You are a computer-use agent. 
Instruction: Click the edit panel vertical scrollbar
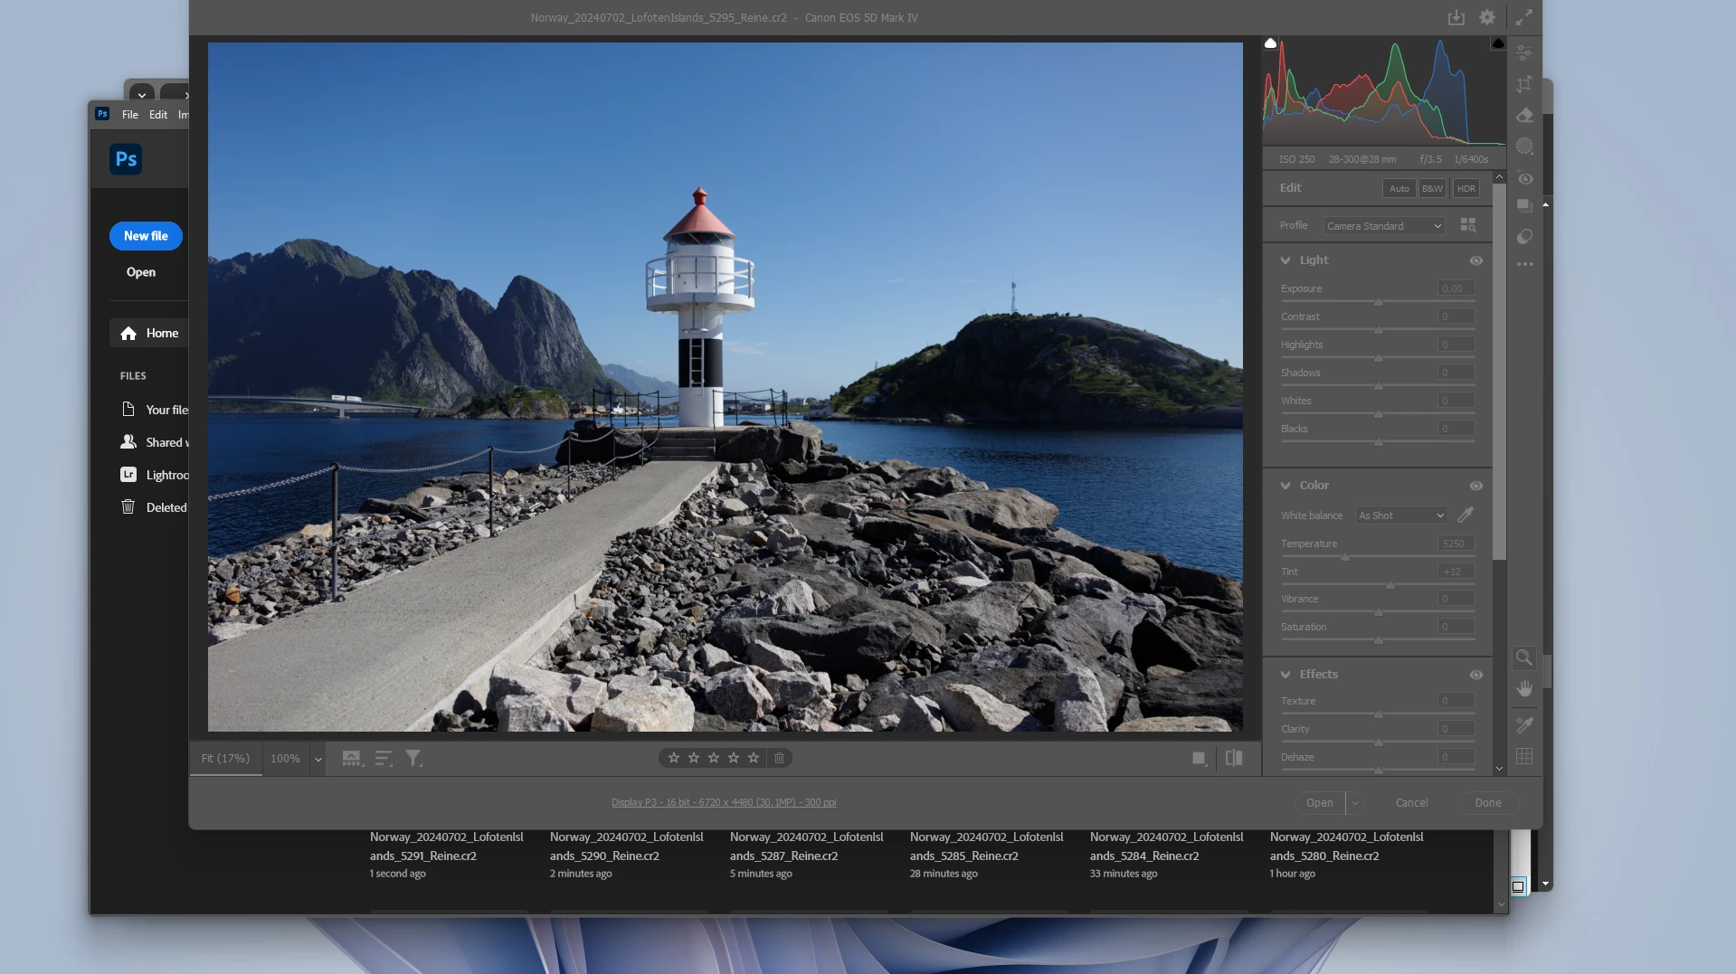point(1499,373)
